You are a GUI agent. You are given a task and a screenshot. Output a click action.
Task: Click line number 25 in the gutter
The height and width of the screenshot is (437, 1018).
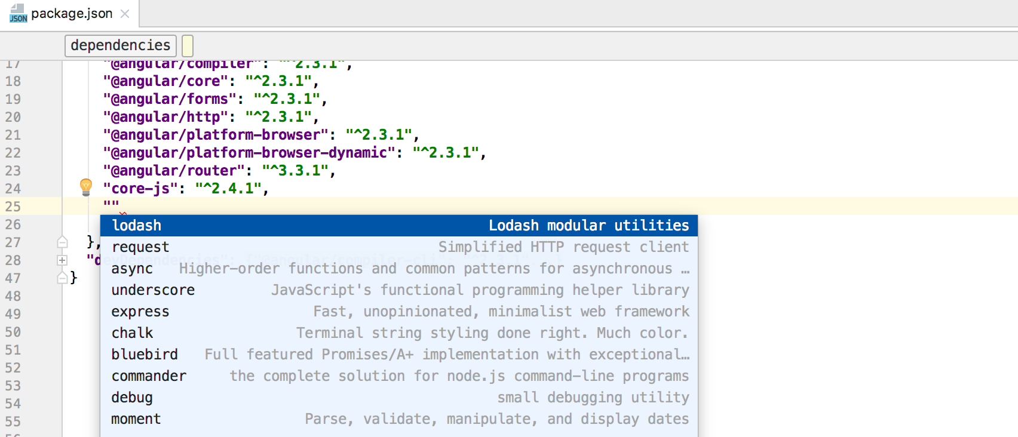coord(13,207)
